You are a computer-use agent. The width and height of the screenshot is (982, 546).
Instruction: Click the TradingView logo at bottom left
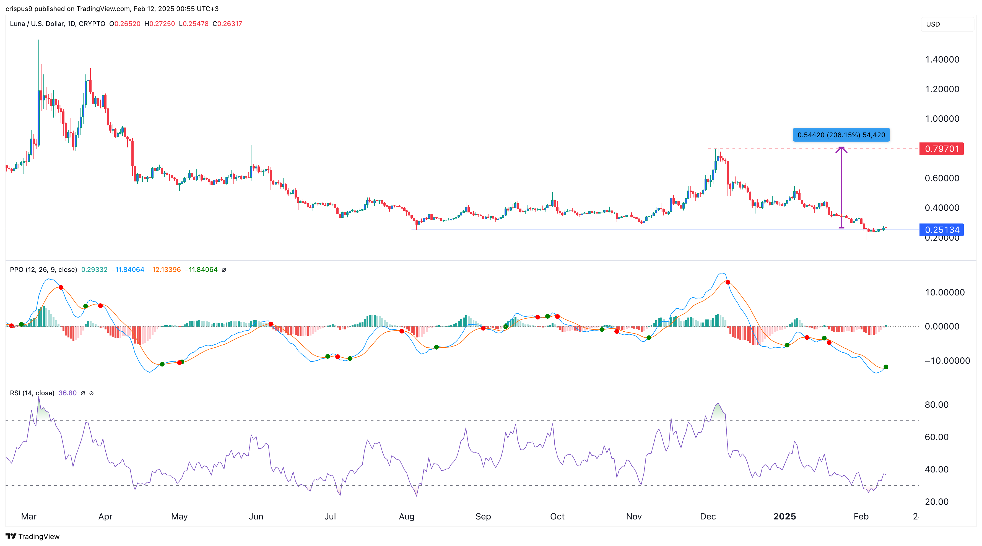click(33, 537)
